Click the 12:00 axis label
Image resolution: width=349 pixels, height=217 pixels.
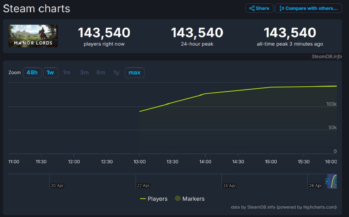[x=74, y=162]
